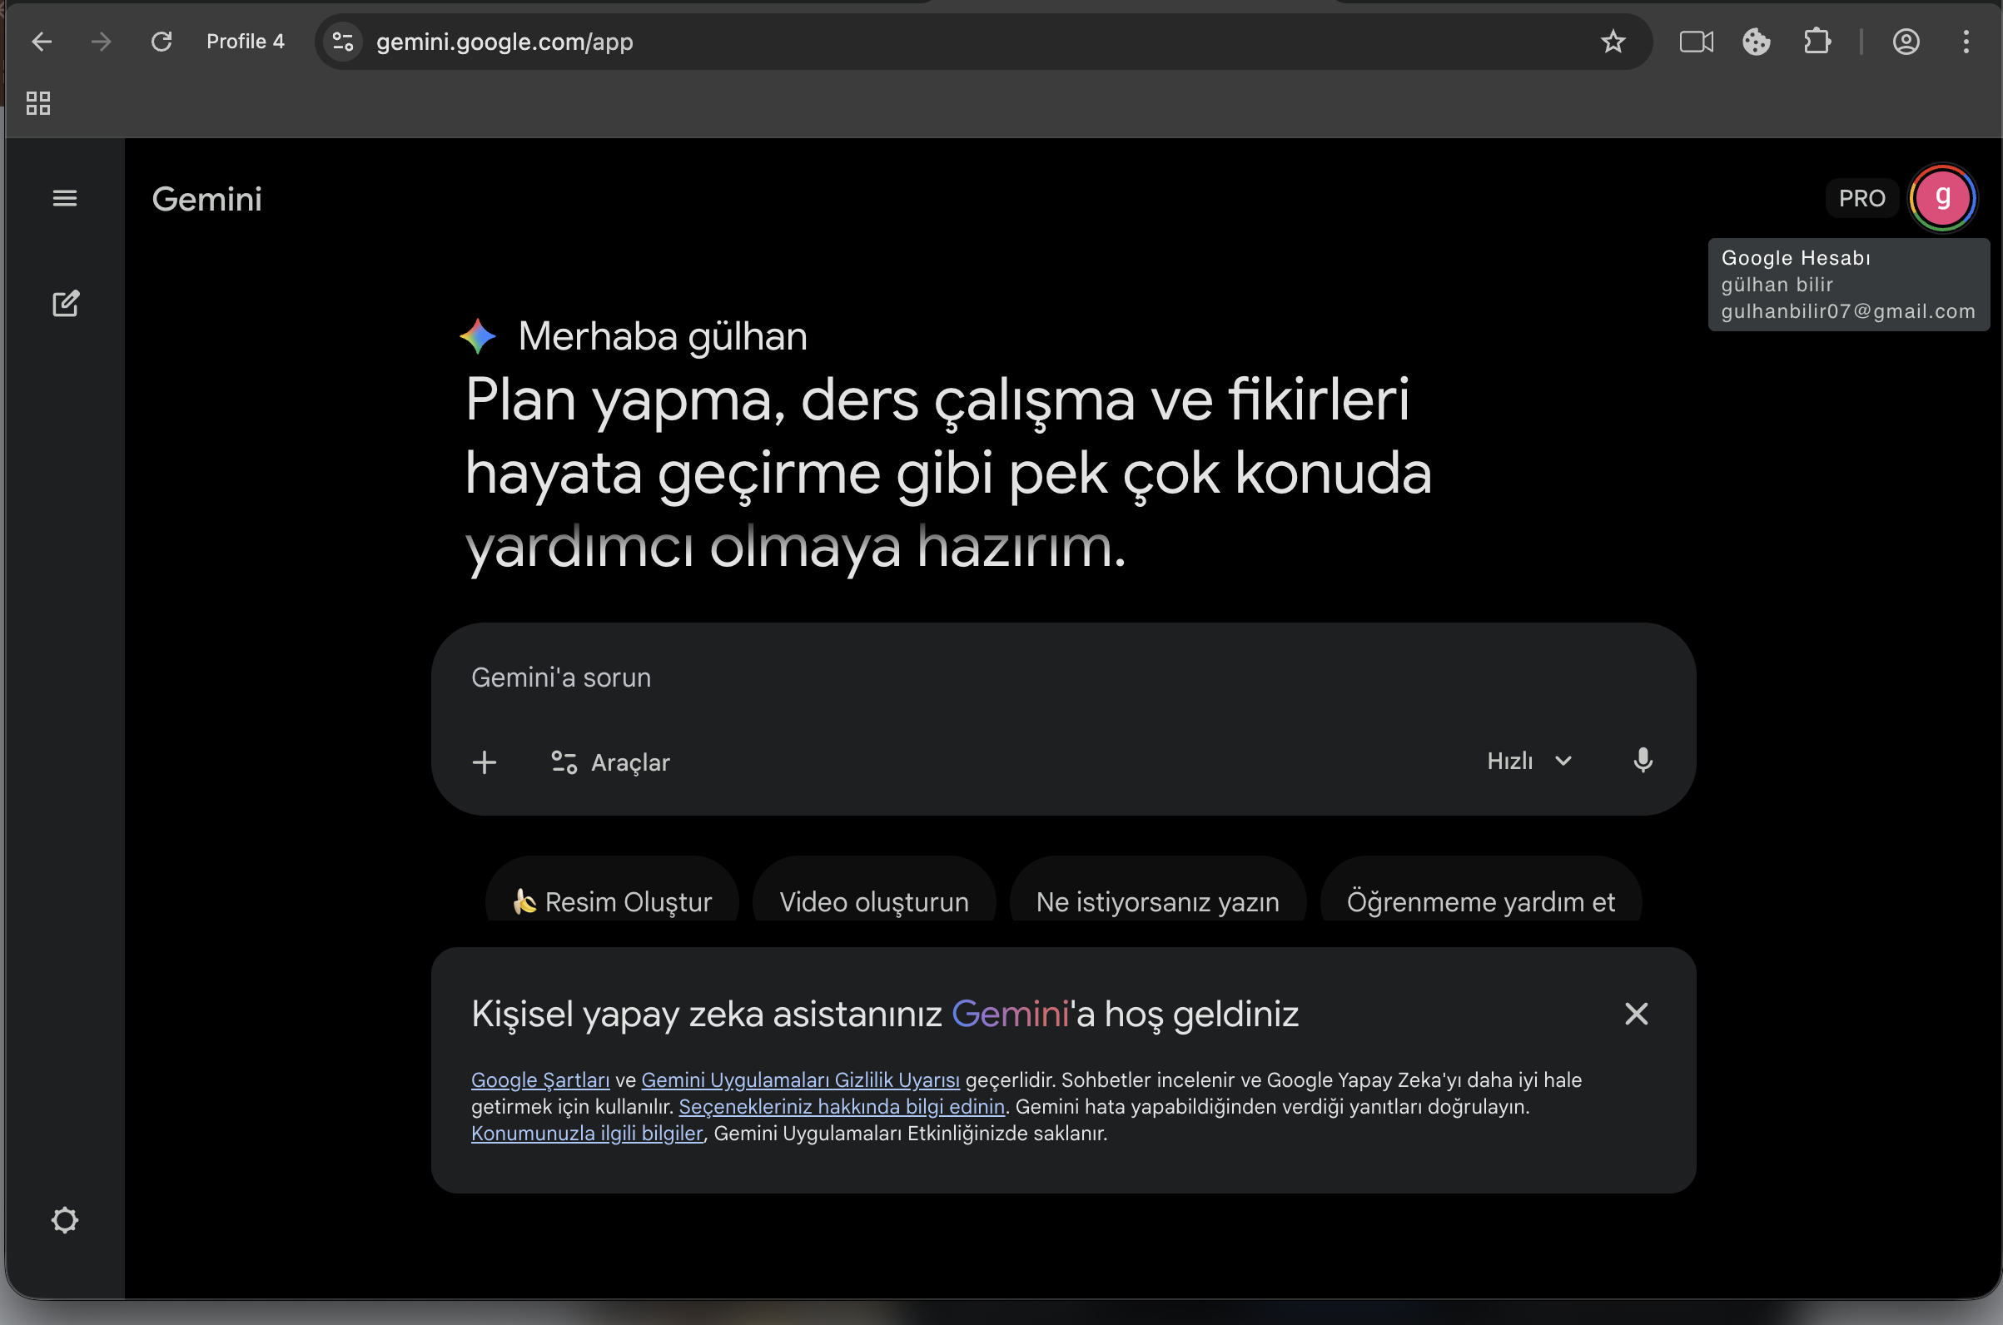Expand the Hızlı model dropdown
The width and height of the screenshot is (2003, 1325).
(1529, 762)
